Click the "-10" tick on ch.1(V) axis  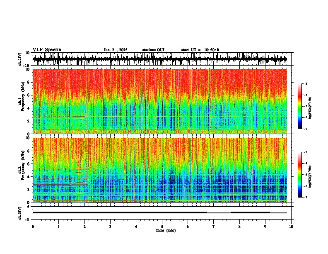click(27, 66)
